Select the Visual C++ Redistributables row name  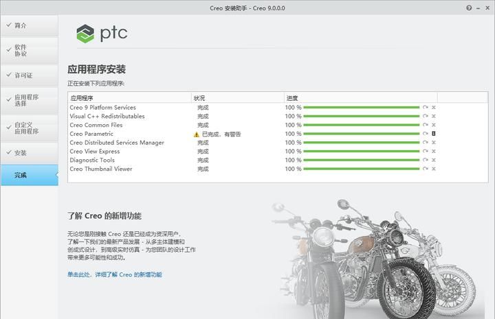[x=107, y=116]
